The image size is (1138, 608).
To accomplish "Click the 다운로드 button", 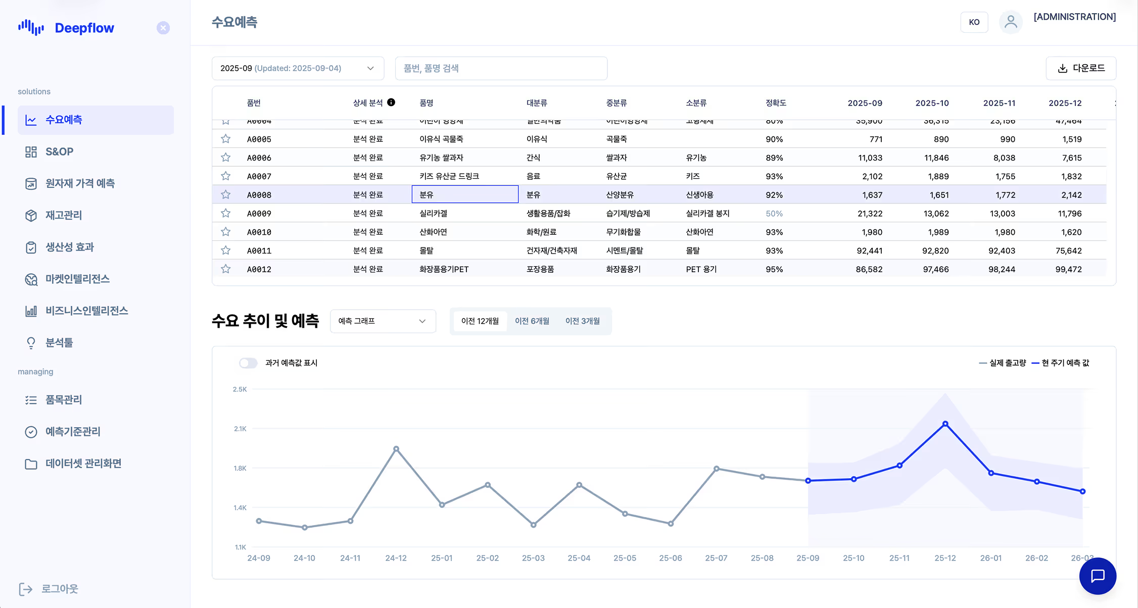I will (x=1081, y=68).
